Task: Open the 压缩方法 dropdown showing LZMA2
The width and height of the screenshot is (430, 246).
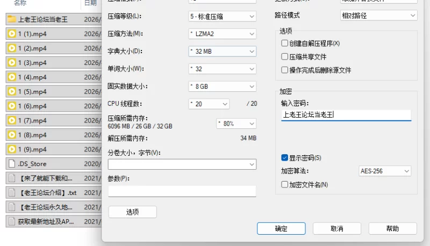Action: [x=223, y=34]
